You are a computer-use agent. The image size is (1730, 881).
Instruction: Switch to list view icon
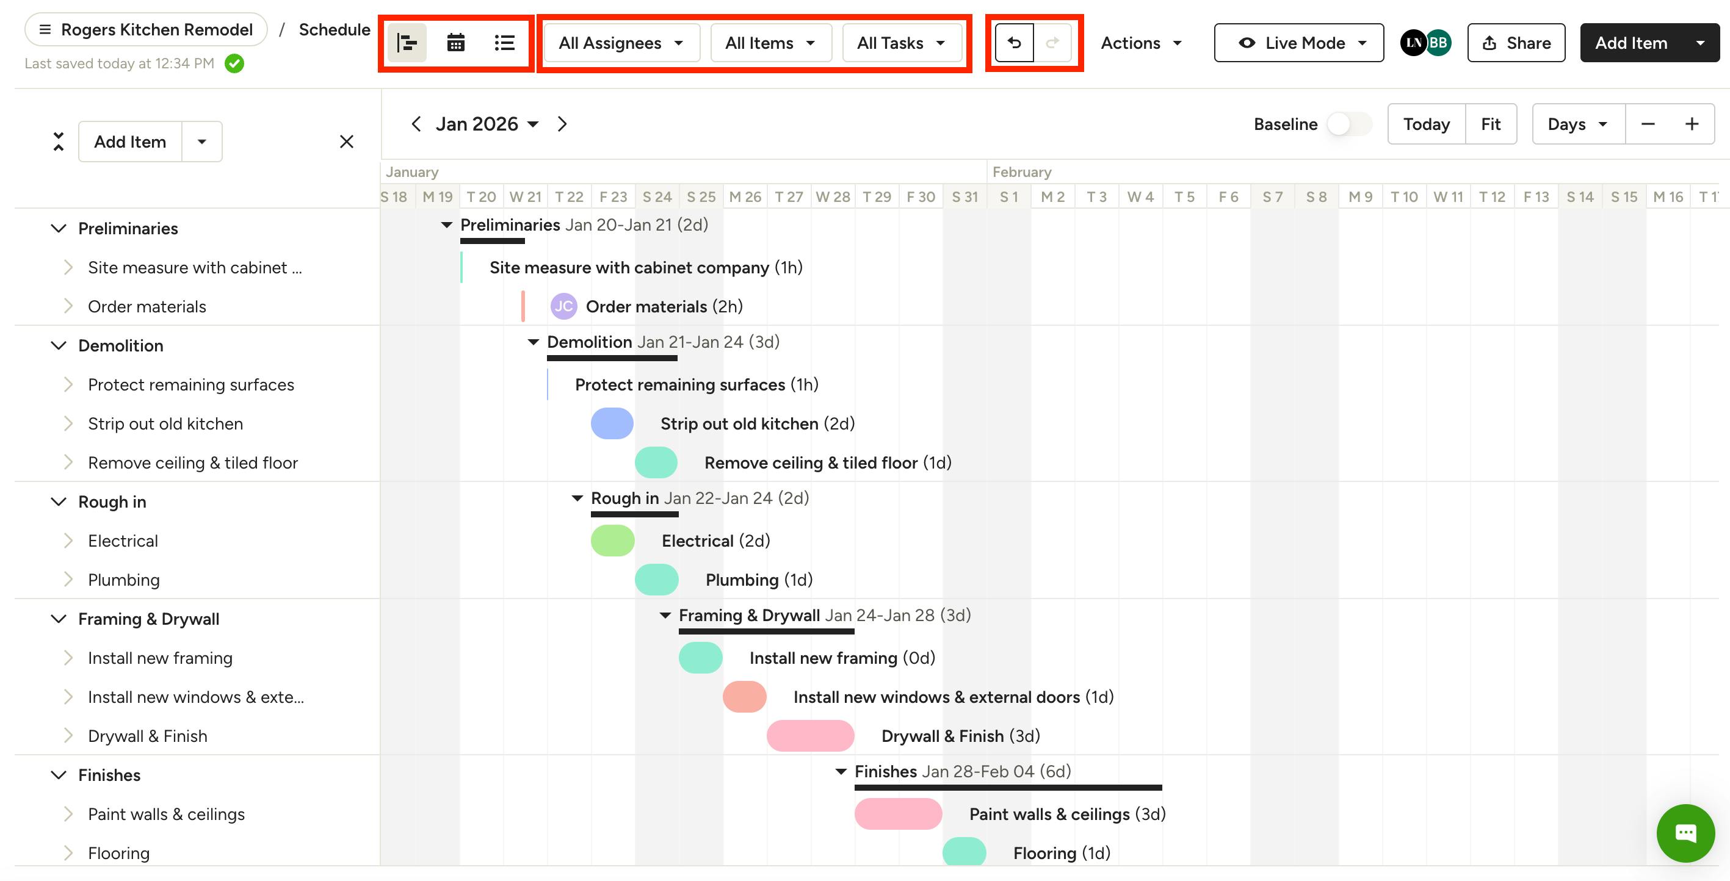click(504, 43)
